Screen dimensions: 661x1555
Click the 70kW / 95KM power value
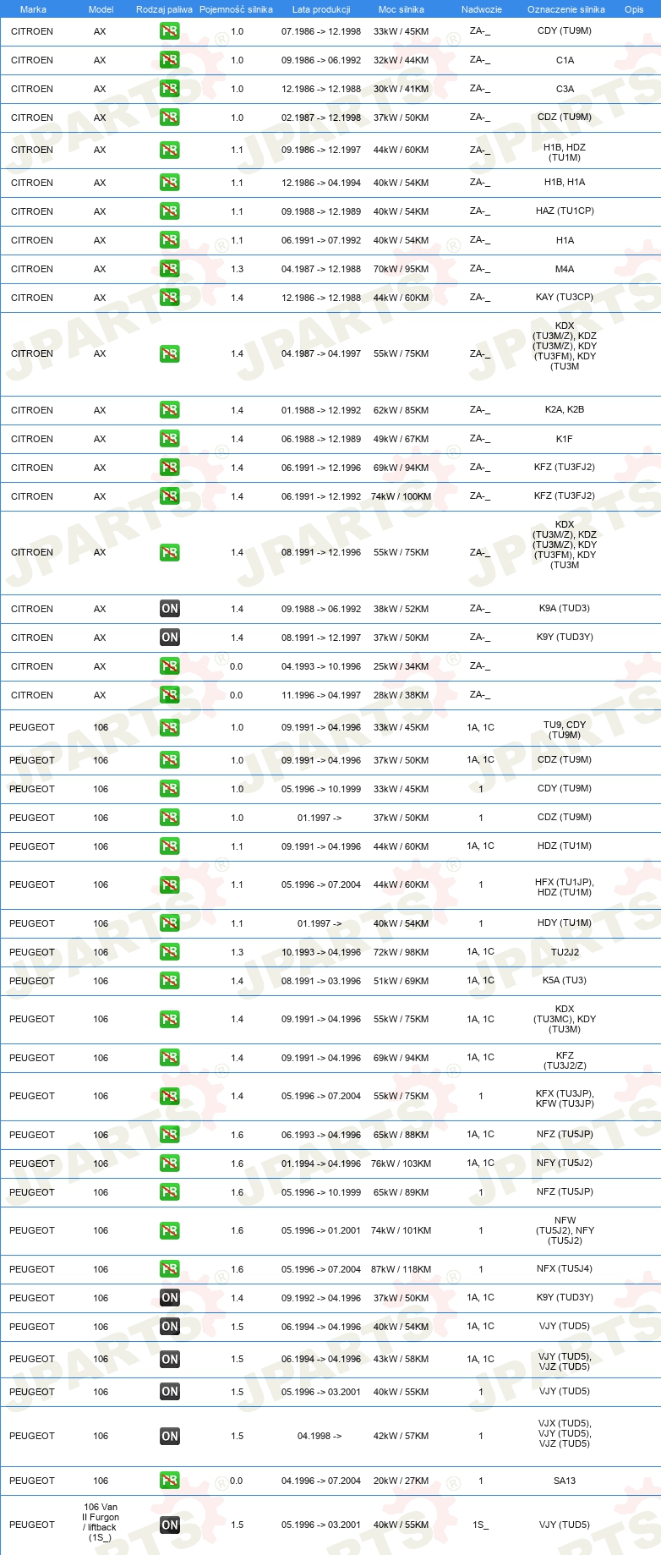tap(402, 269)
